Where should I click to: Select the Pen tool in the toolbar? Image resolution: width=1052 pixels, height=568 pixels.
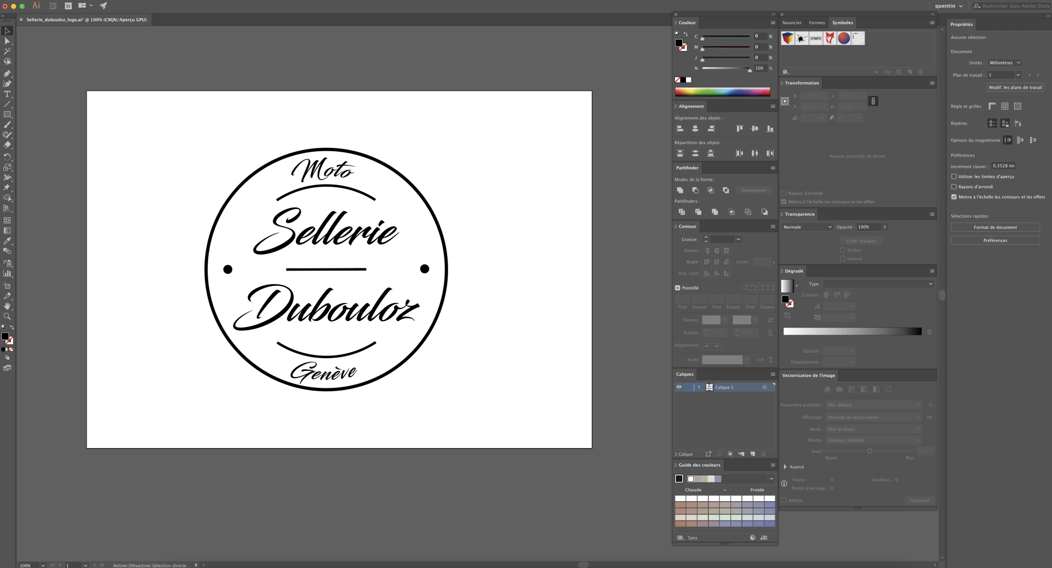click(x=8, y=73)
